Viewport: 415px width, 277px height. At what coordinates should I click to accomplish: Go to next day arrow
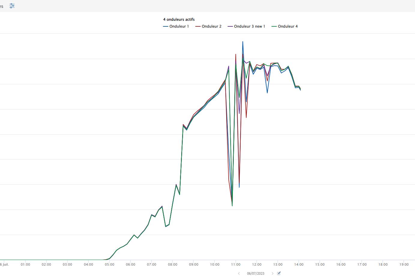pos(272,273)
